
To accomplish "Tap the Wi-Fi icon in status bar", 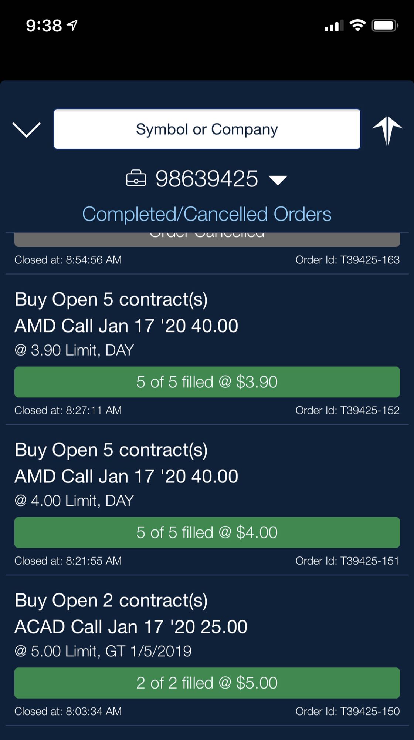I will [357, 26].
